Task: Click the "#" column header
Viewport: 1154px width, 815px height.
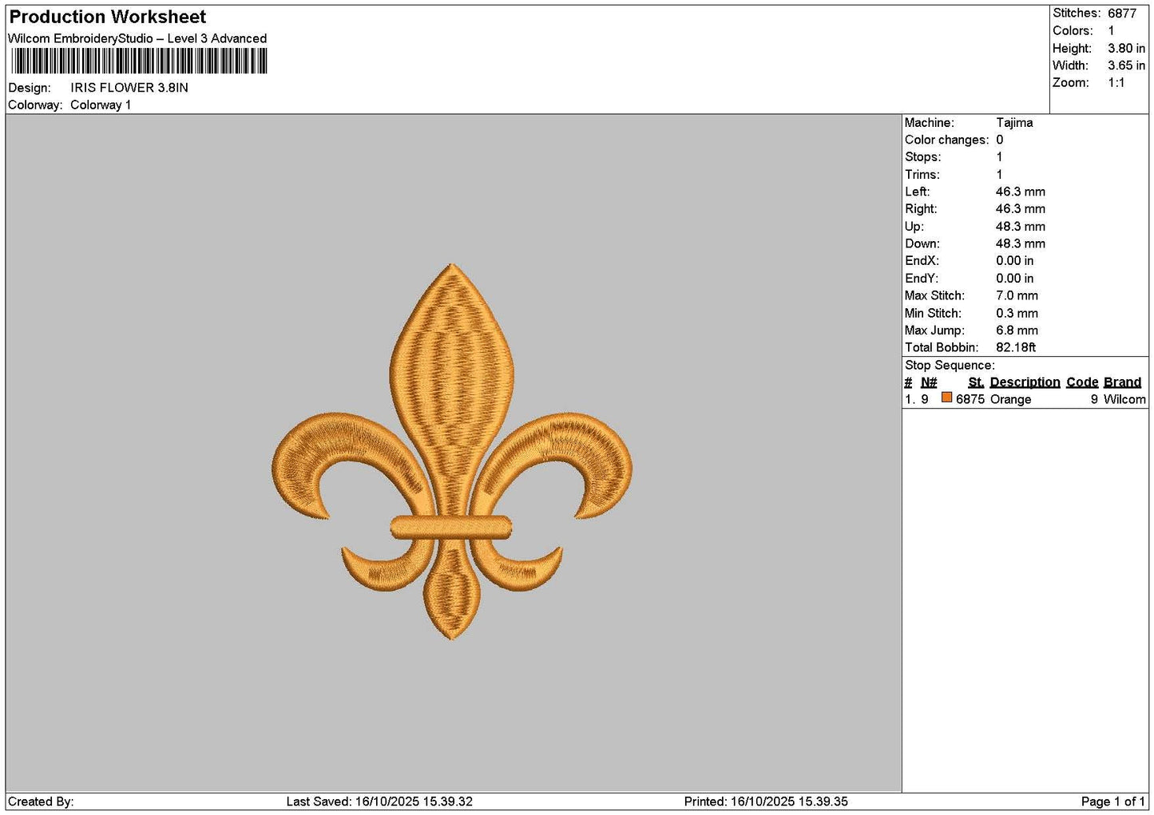Action: point(908,382)
